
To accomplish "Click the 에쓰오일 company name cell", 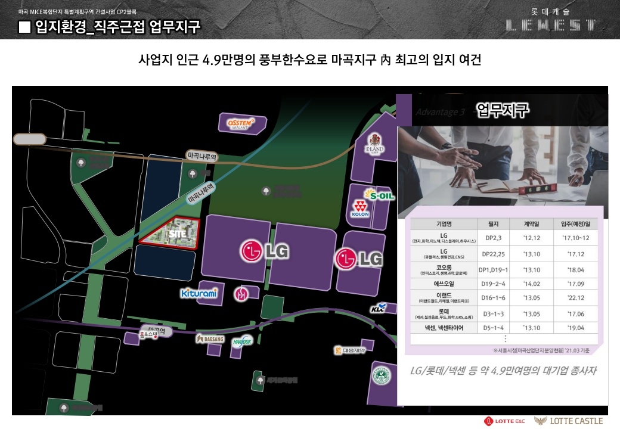I will [444, 284].
